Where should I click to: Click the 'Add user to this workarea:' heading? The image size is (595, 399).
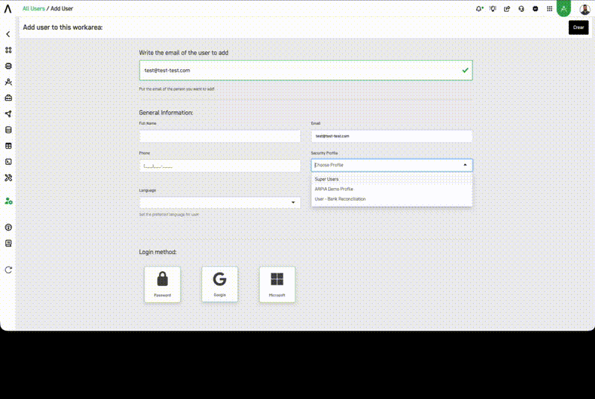(x=62, y=27)
